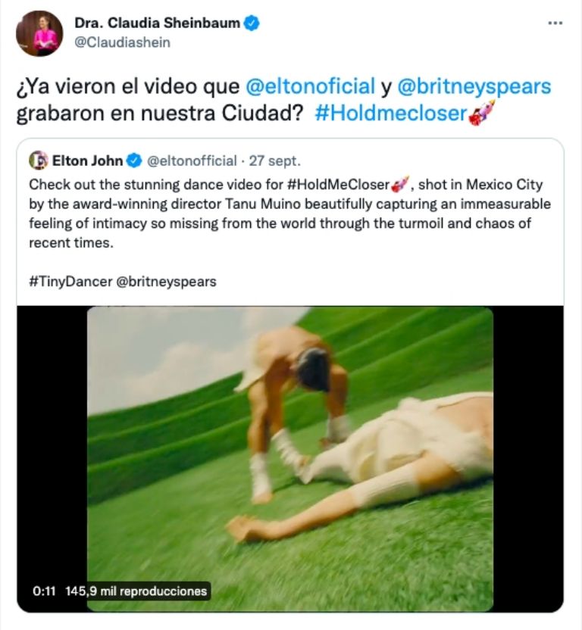The height and width of the screenshot is (630, 582).
Task: Click the Elton John name in quoted tweet
Action: [x=88, y=161]
